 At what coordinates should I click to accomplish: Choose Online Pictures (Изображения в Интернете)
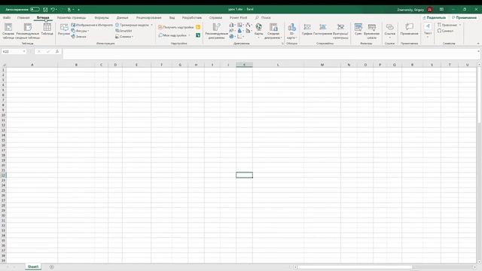tap(92, 25)
